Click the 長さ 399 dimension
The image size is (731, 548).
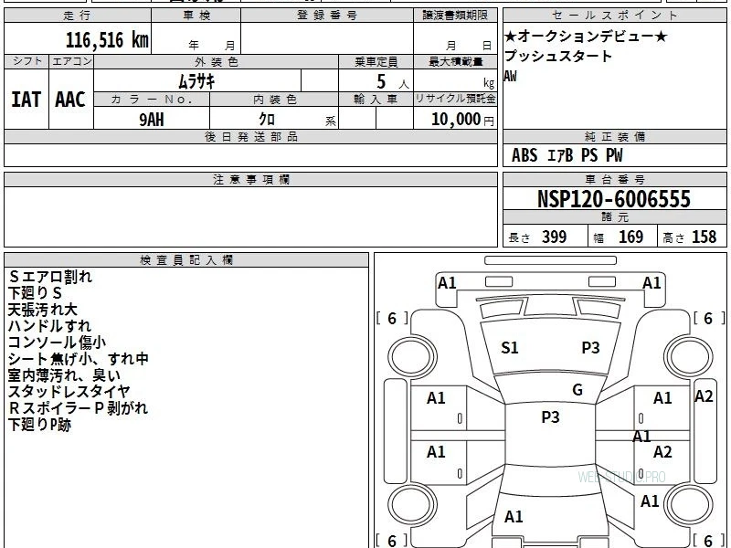(537, 237)
